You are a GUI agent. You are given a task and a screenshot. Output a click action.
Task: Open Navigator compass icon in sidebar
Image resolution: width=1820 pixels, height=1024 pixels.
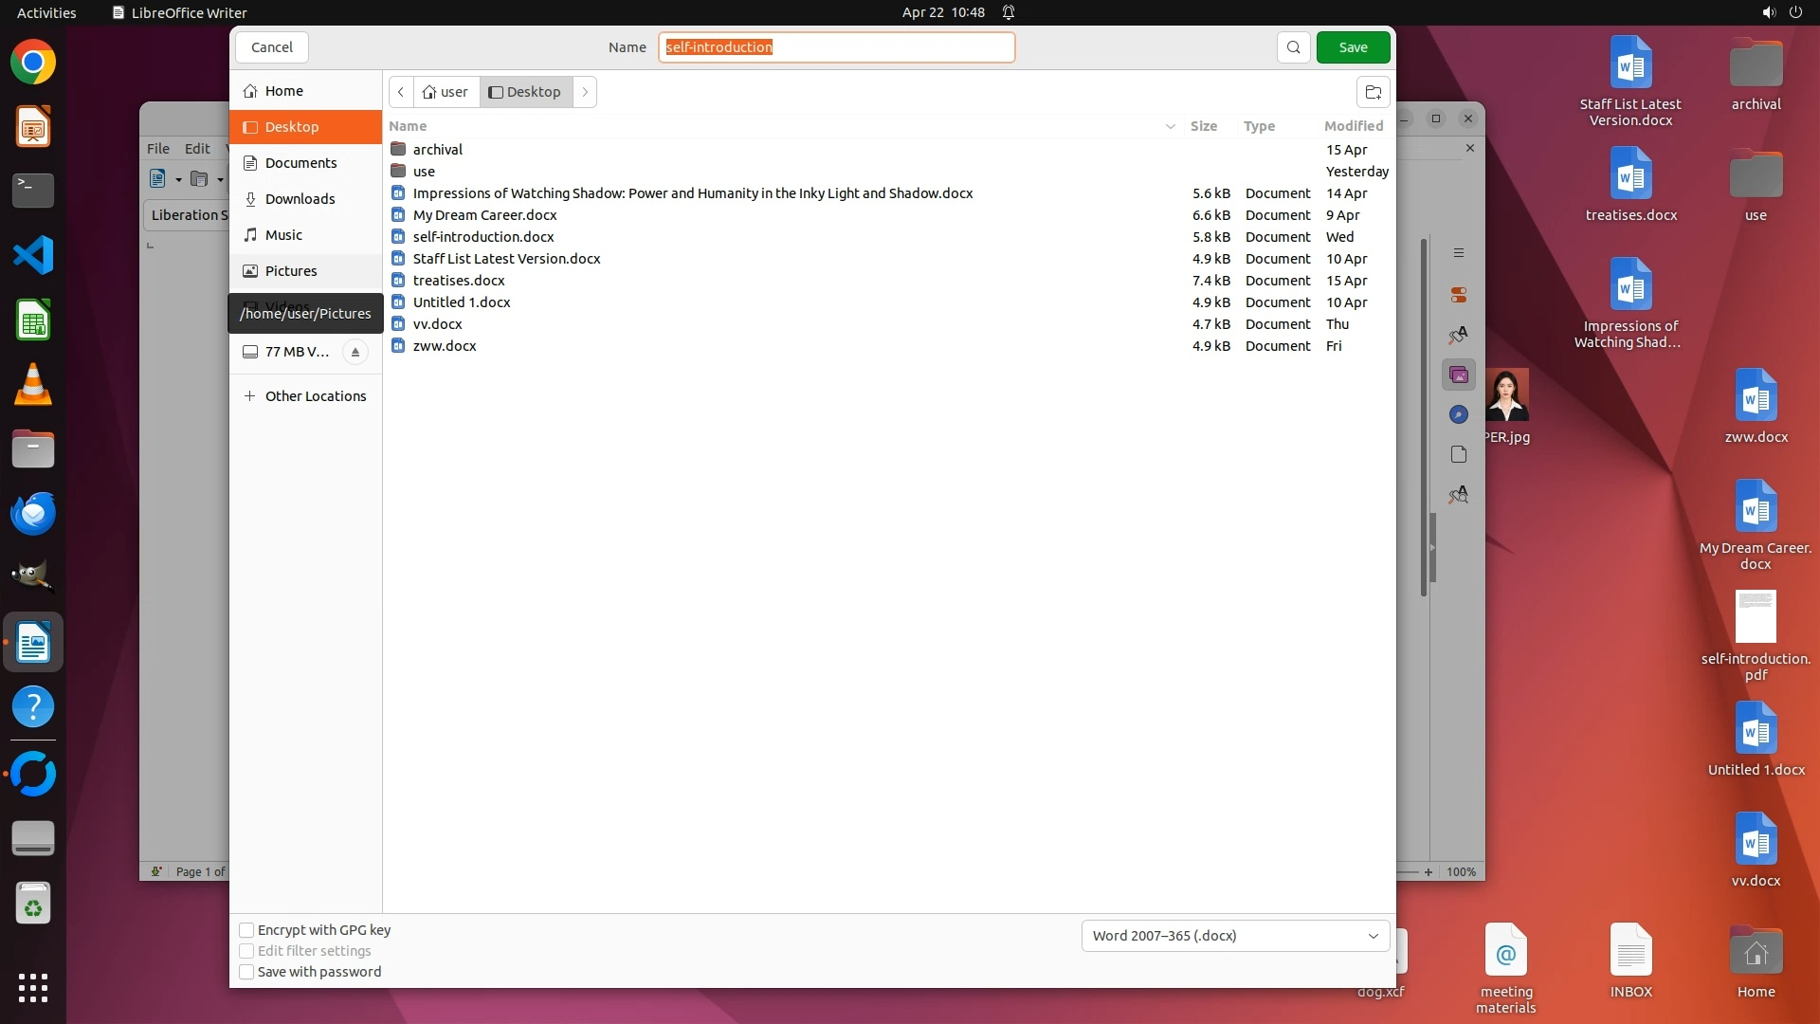(x=1459, y=415)
